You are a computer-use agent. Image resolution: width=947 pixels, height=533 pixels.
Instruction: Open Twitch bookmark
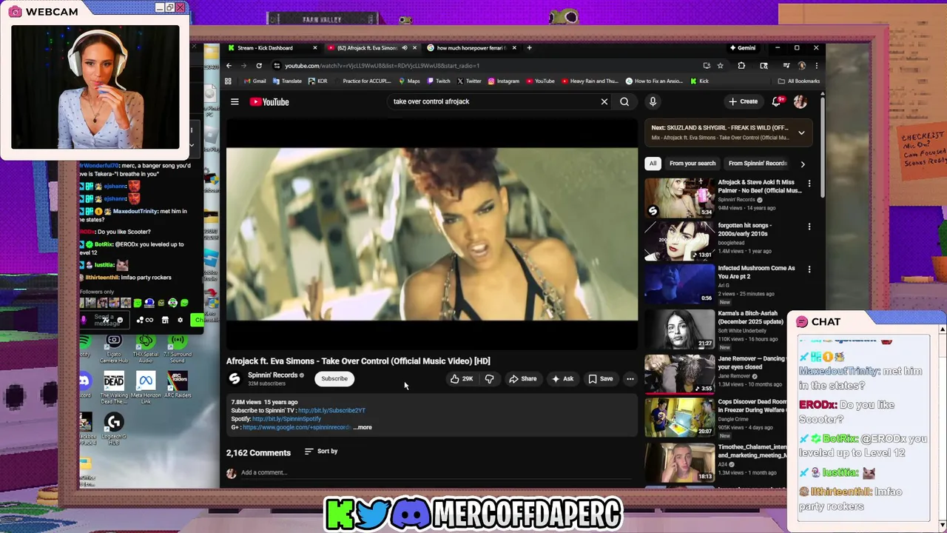(438, 81)
